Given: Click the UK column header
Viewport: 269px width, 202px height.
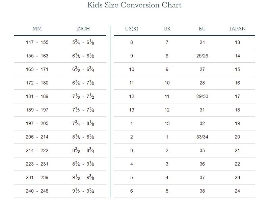Looking at the screenshot, I should (x=167, y=29).
